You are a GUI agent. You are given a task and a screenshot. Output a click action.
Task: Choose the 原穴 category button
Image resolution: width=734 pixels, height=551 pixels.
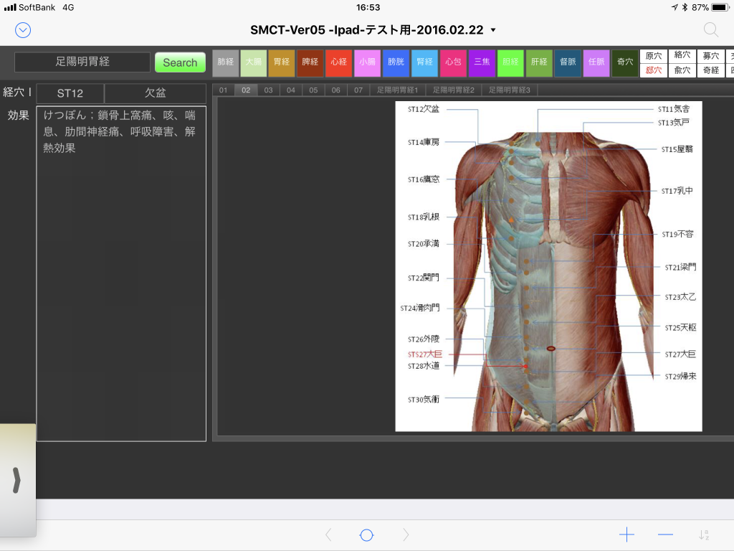(653, 56)
